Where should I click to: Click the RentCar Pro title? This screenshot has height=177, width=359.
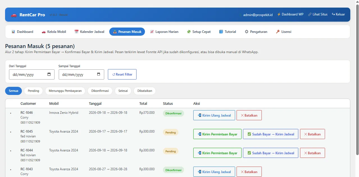[x=32, y=15]
